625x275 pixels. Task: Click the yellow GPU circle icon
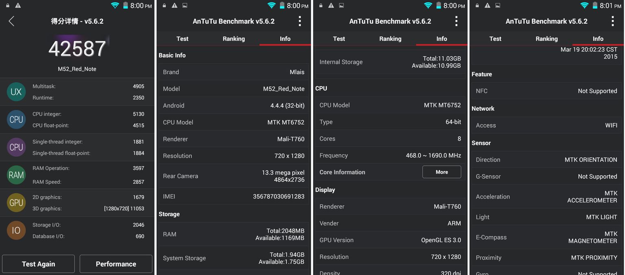tap(16, 202)
